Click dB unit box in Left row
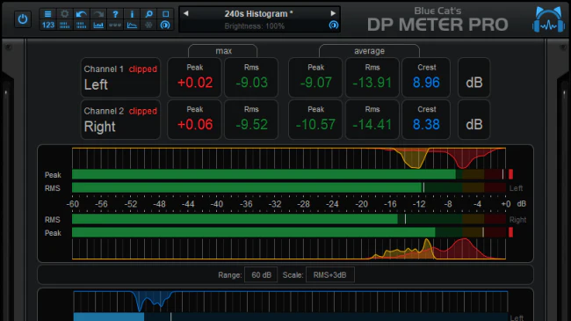 (473, 77)
